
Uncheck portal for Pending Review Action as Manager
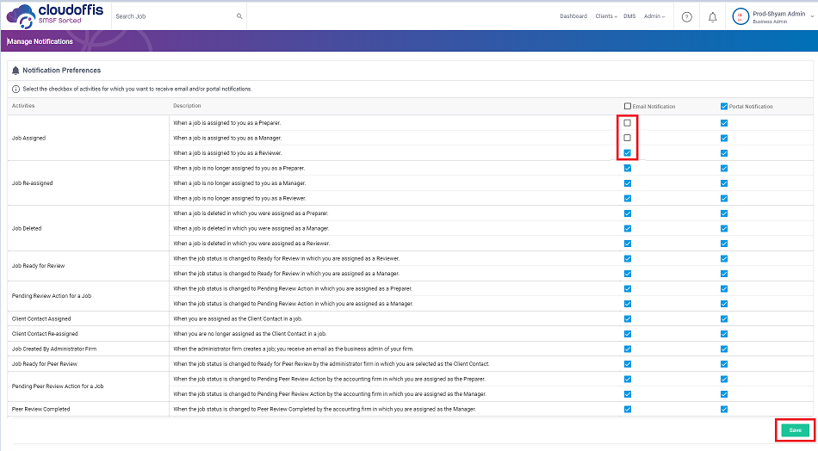coord(724,304)
